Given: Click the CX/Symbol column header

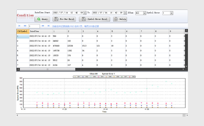Looking at the screenshot, I should (23, 32).
